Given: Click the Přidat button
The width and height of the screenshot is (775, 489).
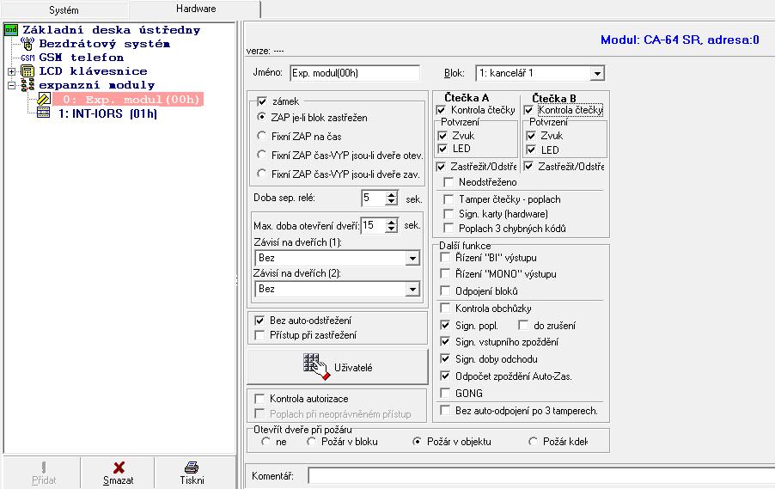Looking at the screenshot, I should (x=44, y=473).
